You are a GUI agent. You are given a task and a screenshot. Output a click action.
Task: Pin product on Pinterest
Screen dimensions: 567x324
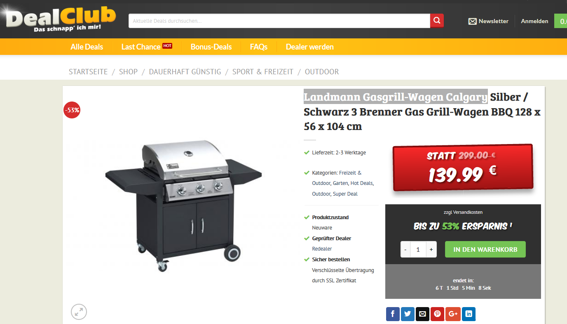[437, 314]
